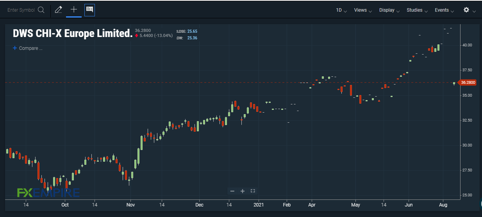Click the 27.50 price axis label
This screenshot has width=482, height=217.
pos(467,170)
